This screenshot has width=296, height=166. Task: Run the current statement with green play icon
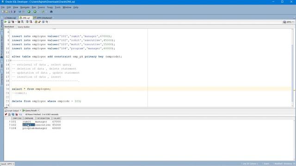pyautogui.click(x=6, y=22)
